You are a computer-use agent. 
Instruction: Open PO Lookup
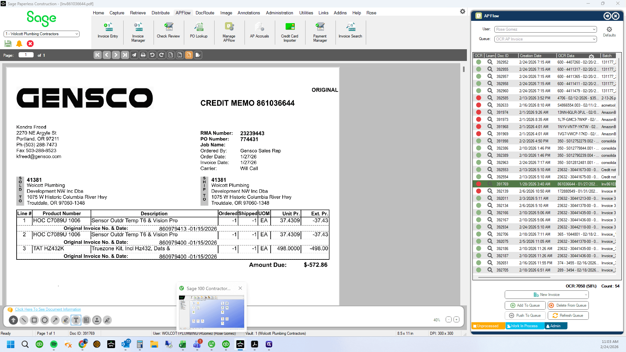point(199,31)
